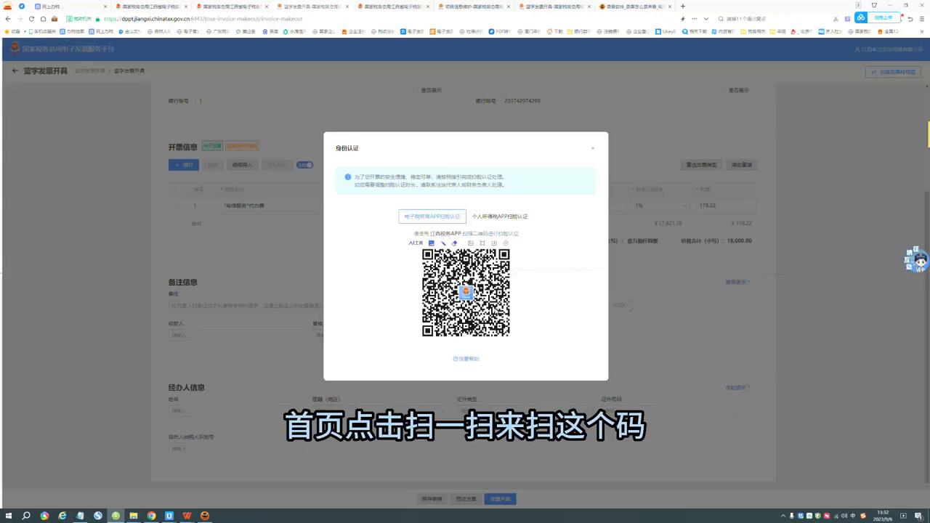Click the browser home icon

coord(44,18)
